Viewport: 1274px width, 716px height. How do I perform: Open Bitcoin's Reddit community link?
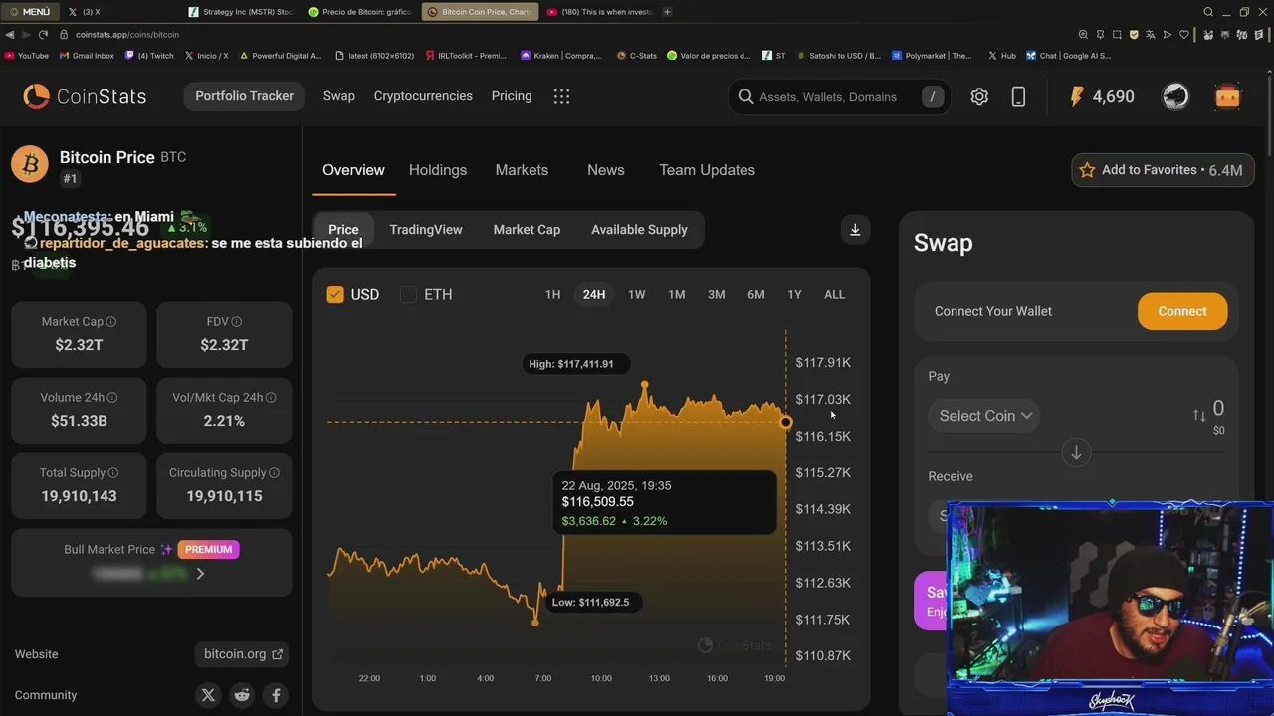(242, 695)
